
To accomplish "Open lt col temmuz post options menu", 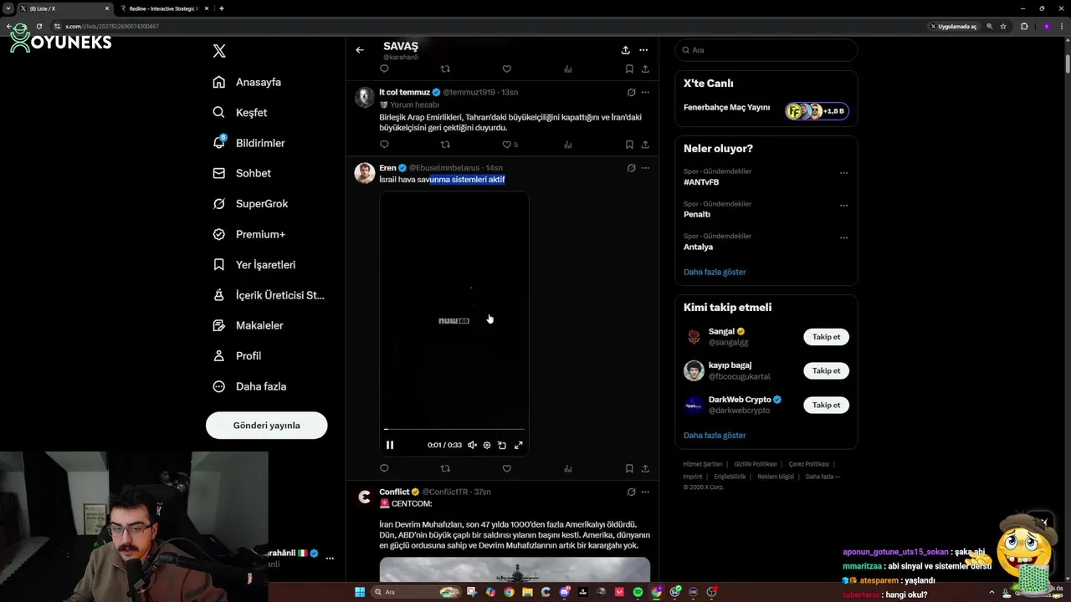I will (x=645, y=92).
